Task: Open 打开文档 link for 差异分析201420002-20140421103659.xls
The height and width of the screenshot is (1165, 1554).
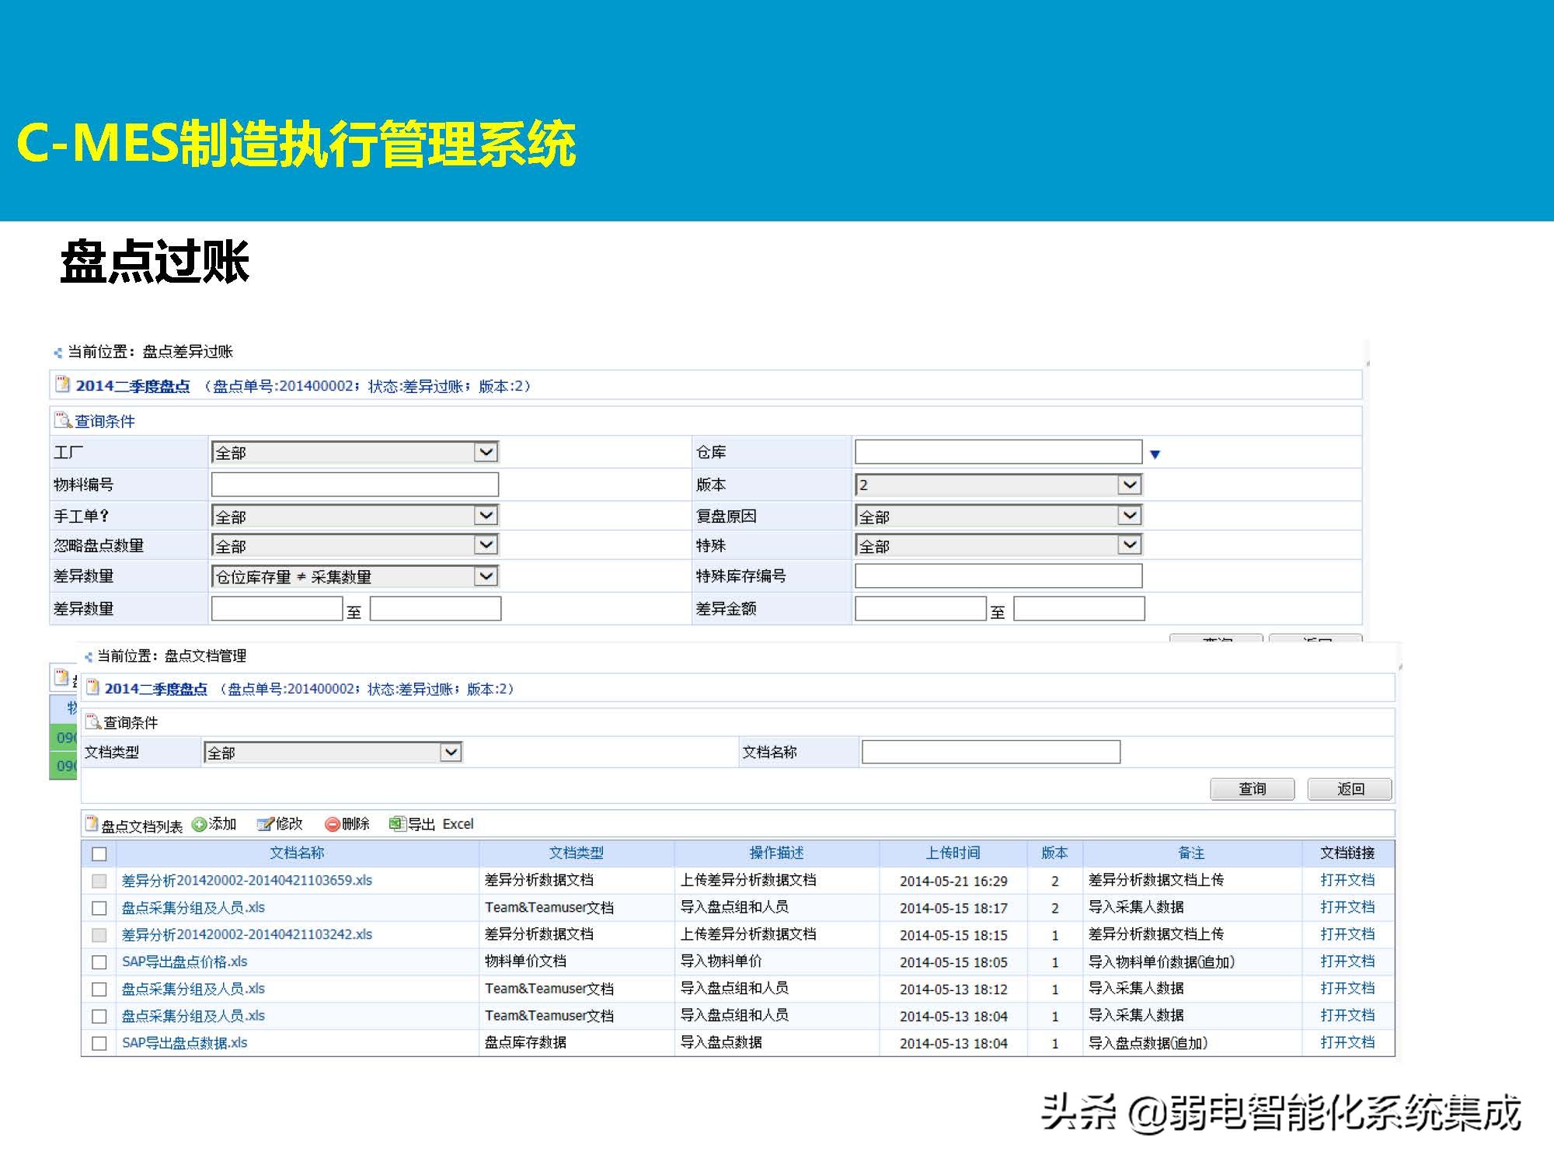Action: click(x=1347, y=880)
